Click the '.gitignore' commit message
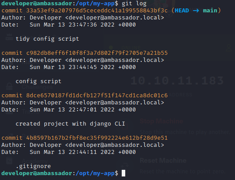This screenshot has width=235, height=180. pyautogui.click(x=33, y=166)
